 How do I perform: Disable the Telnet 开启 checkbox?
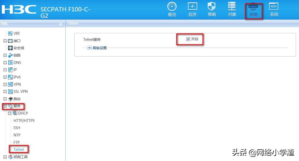188,39
